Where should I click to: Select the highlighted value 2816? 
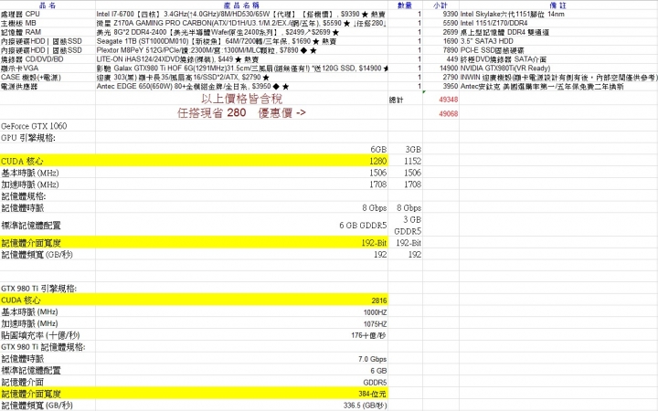[241, 300]
